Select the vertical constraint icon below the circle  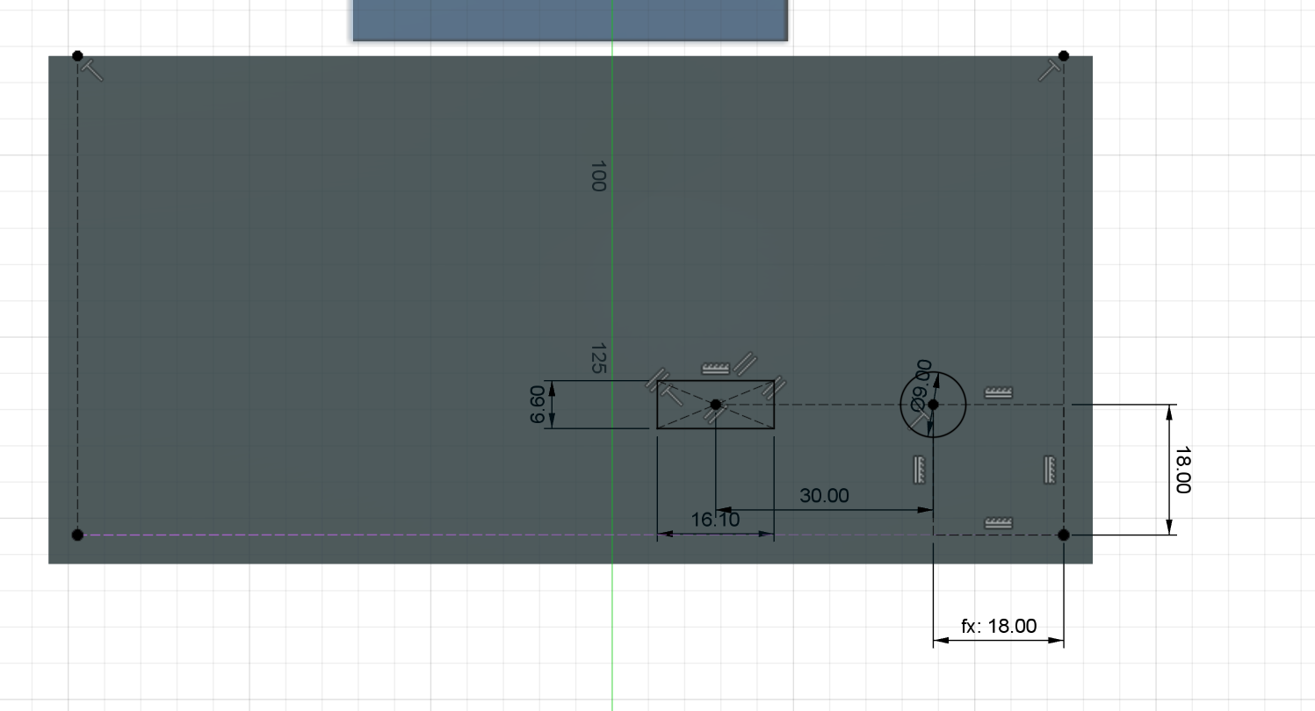pyautogui.click(x=920, y=470)
